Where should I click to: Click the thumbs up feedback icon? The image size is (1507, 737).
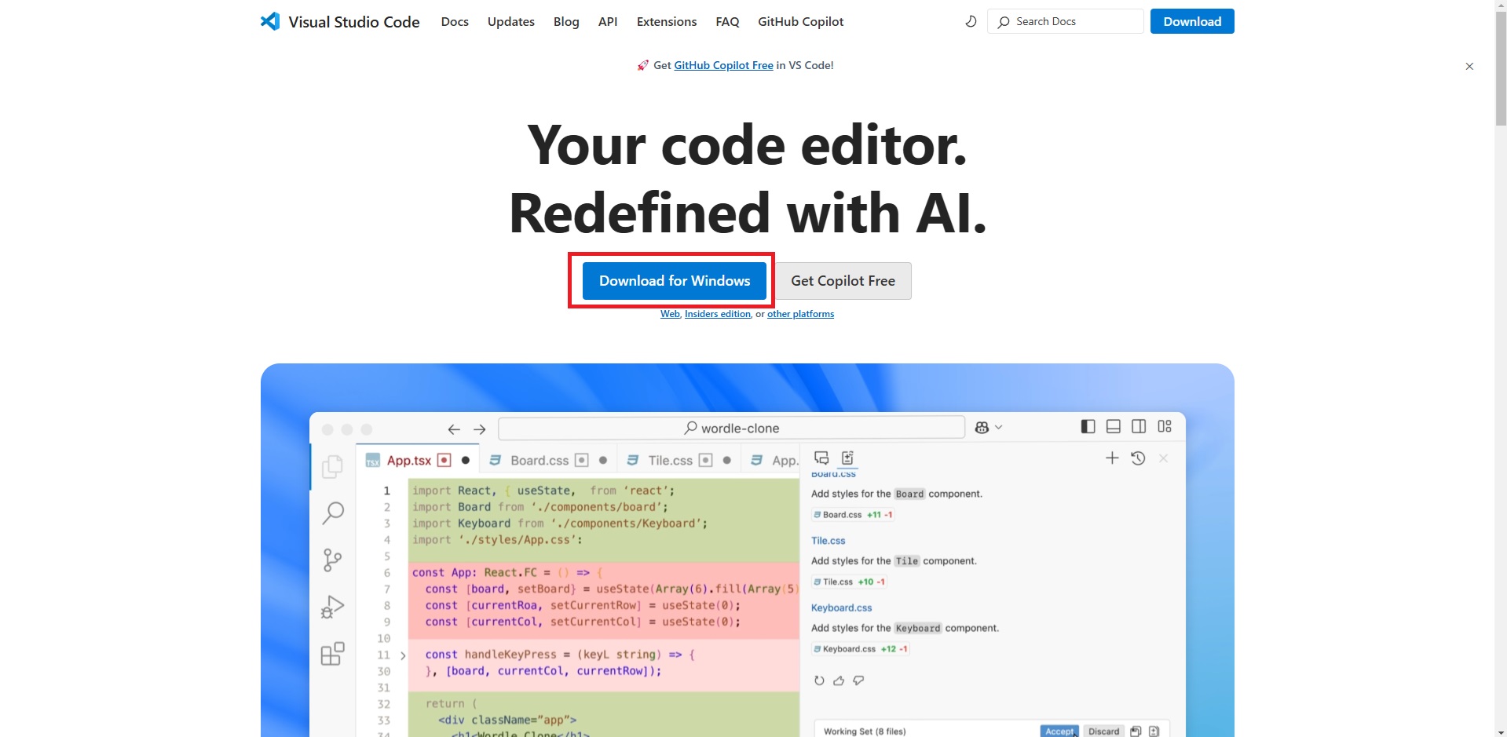click(839, 680)
